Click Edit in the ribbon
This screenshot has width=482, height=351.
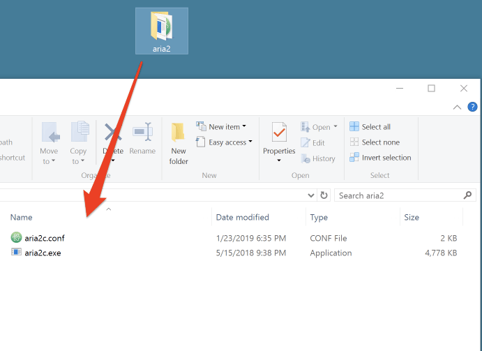coord(312,143)
